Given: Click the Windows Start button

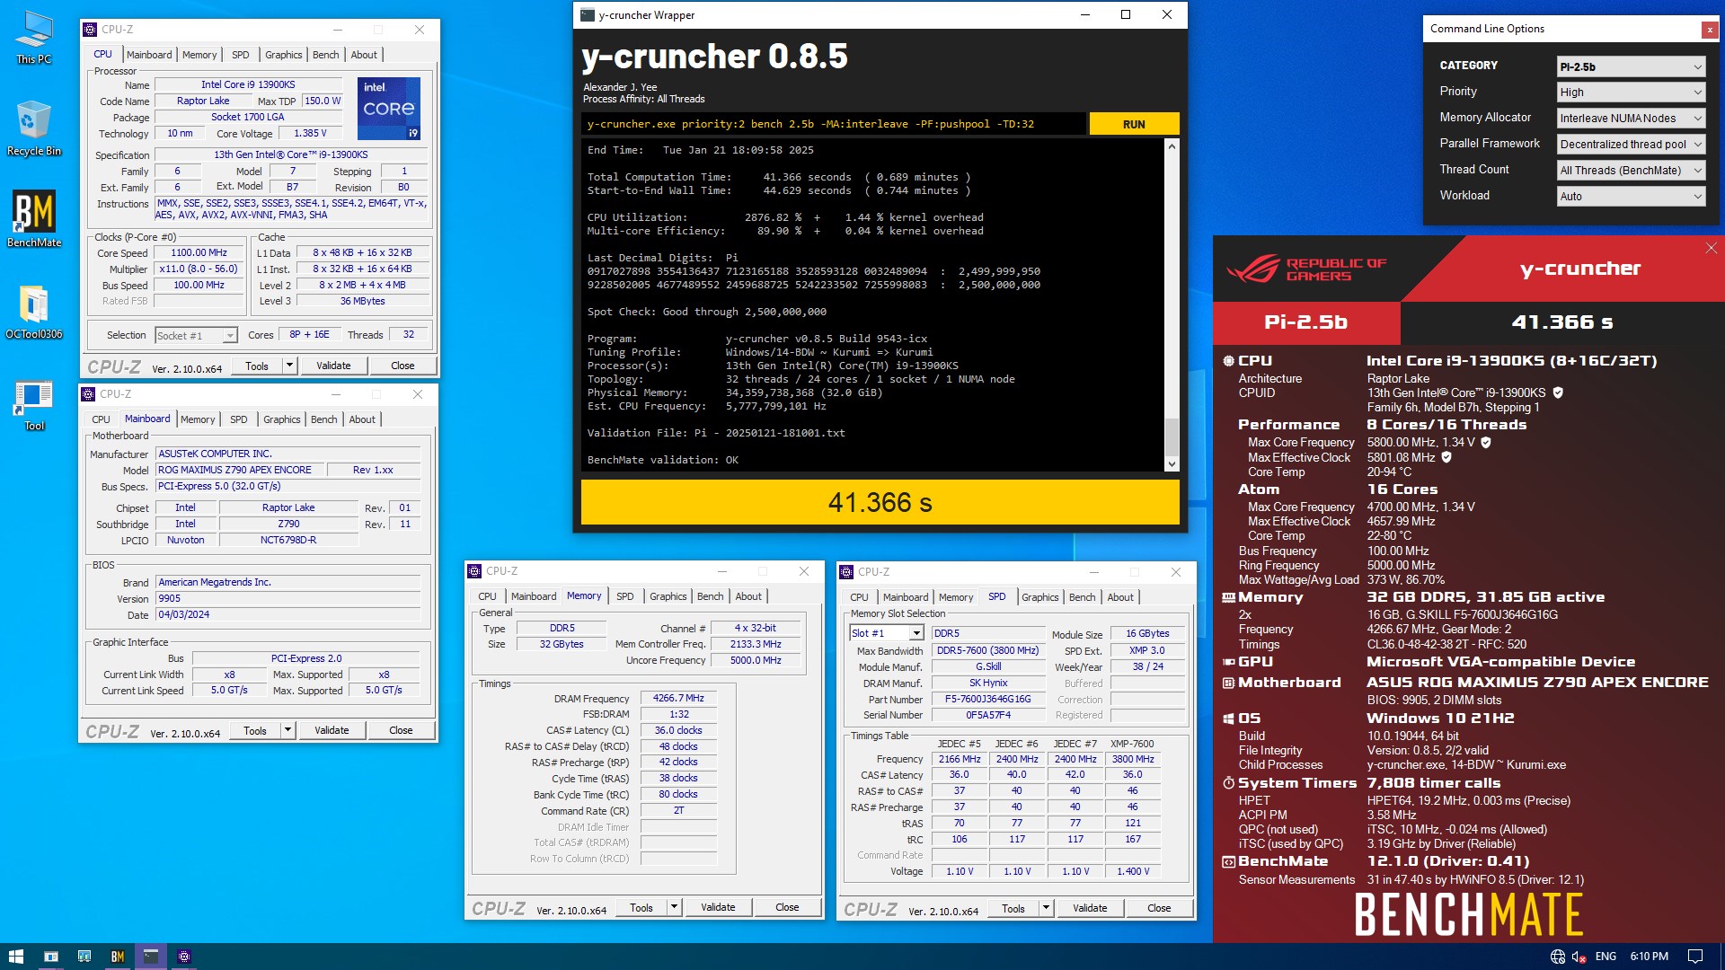Looking at the screenshot, I should tap(15, 957).
